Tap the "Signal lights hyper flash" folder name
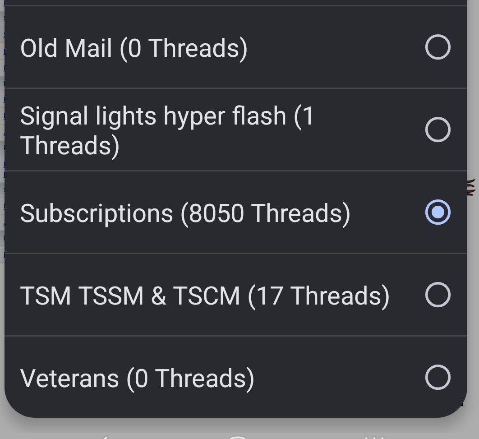The height and width of the screenshot is (439, 479). point(153,116)
